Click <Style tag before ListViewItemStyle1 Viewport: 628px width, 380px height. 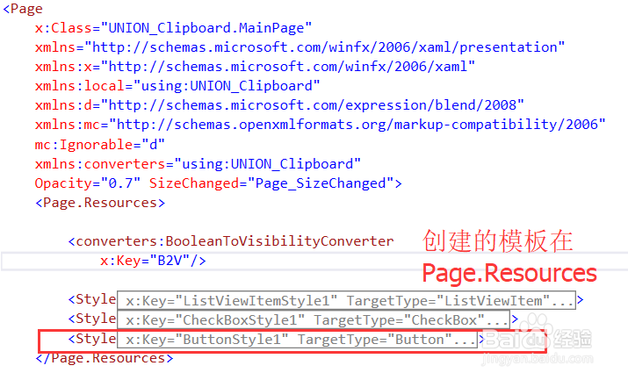[92, 299]
